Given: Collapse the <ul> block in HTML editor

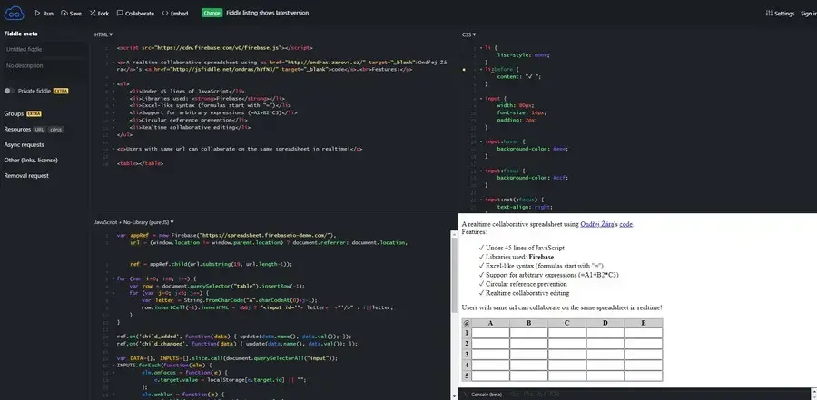Looking at the screenshot, I should 113,83.
